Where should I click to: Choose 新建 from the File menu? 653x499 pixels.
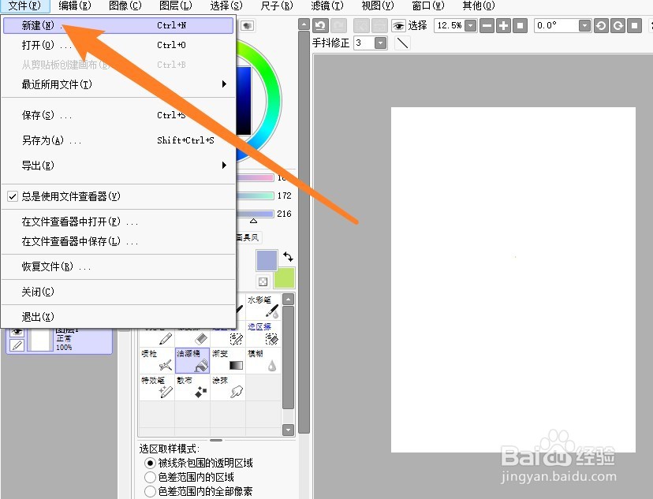[x=118, y=25]
